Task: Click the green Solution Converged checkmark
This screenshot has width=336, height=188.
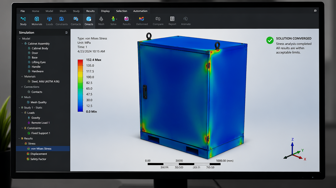Action: pyautogui.click(x=270, y=40)
